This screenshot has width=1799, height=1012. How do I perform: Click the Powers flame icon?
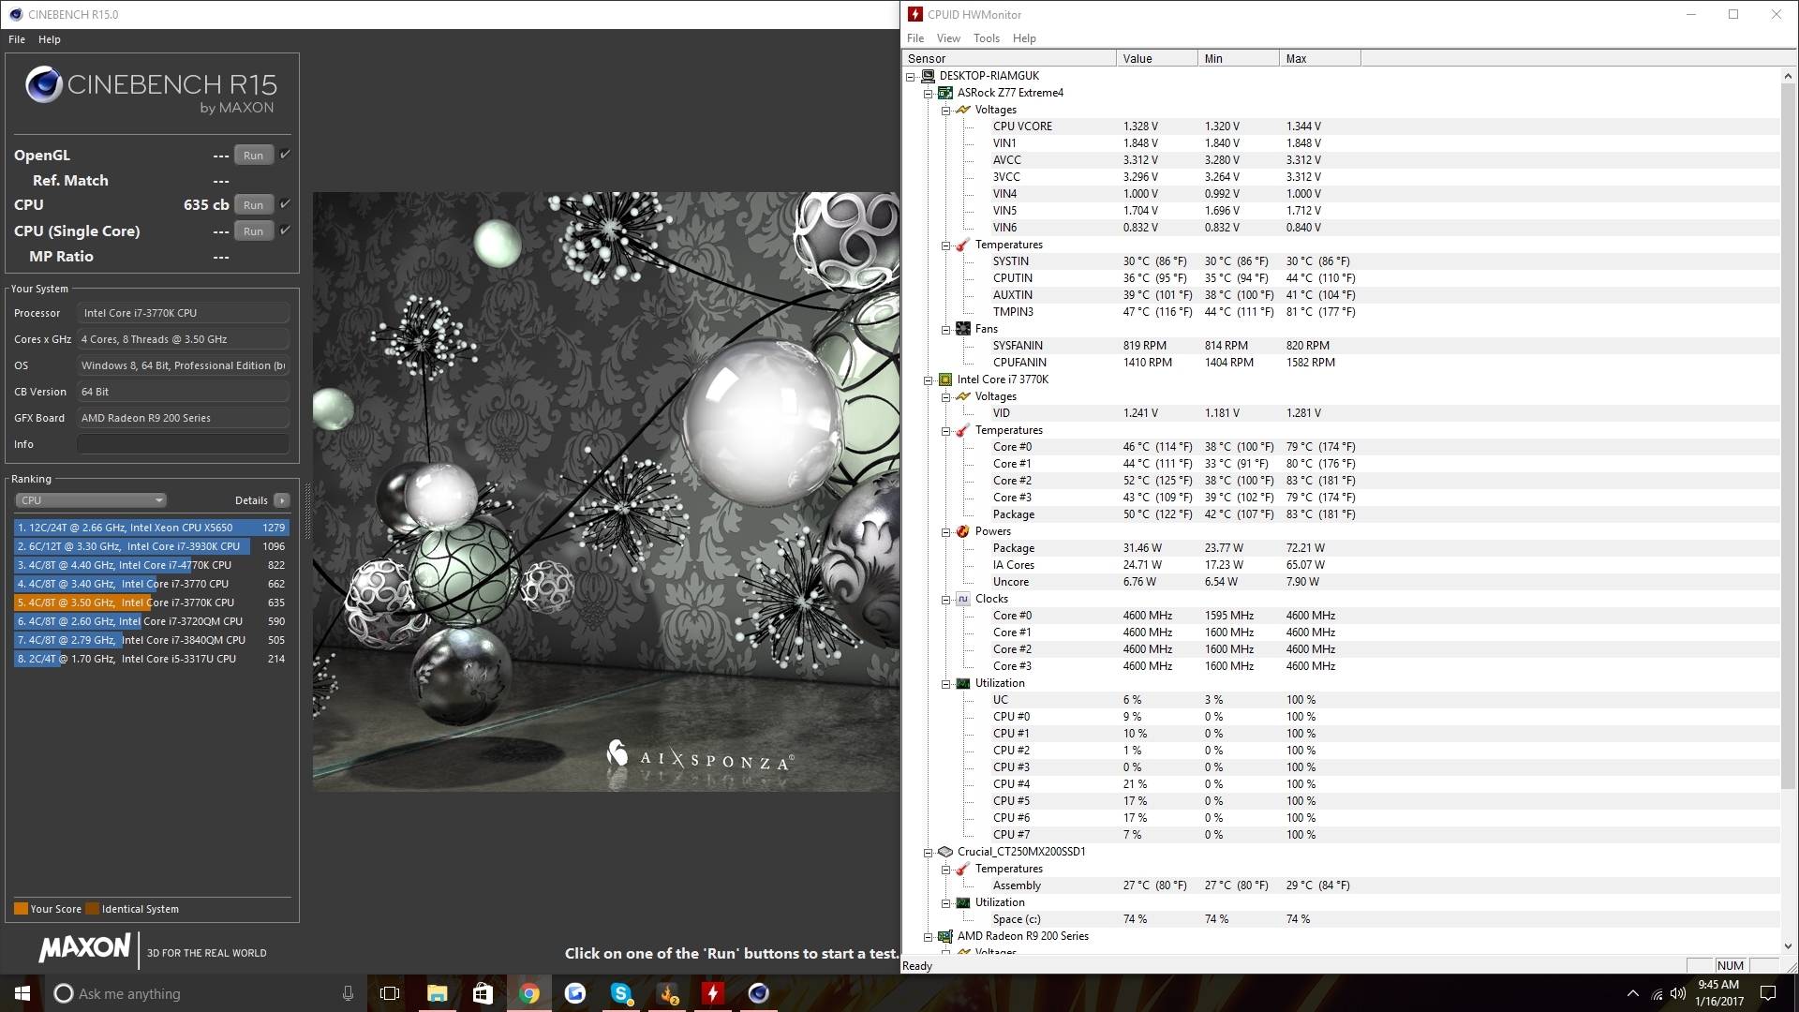[x=963, y=531]
